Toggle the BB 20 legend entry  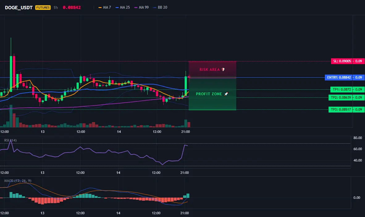tap(160, 7)
